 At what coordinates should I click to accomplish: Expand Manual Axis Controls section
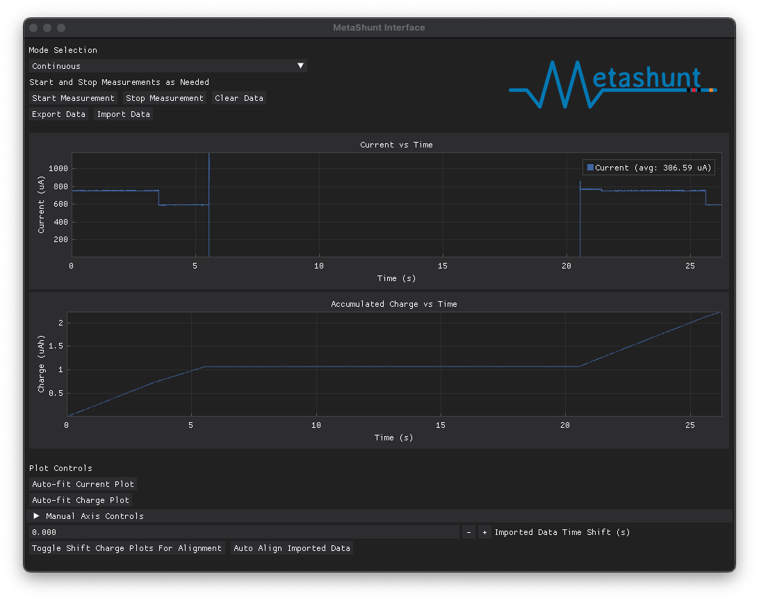tap(37, 516)
